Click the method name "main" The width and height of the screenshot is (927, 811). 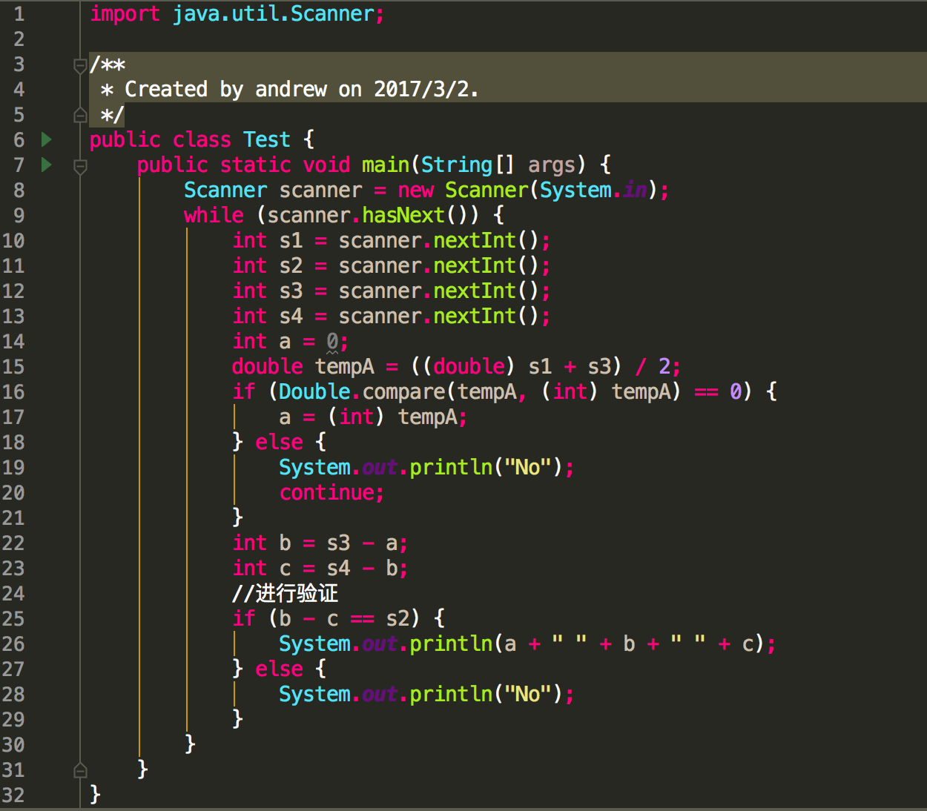(x=386, y=165)
